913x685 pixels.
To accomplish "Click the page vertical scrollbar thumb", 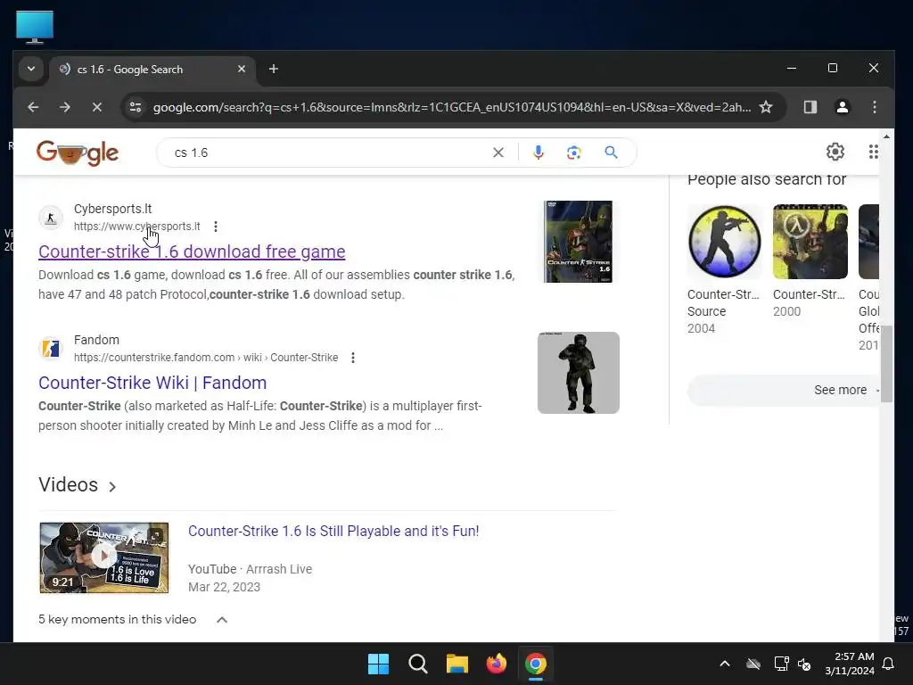I will click(x=886, y=364).
